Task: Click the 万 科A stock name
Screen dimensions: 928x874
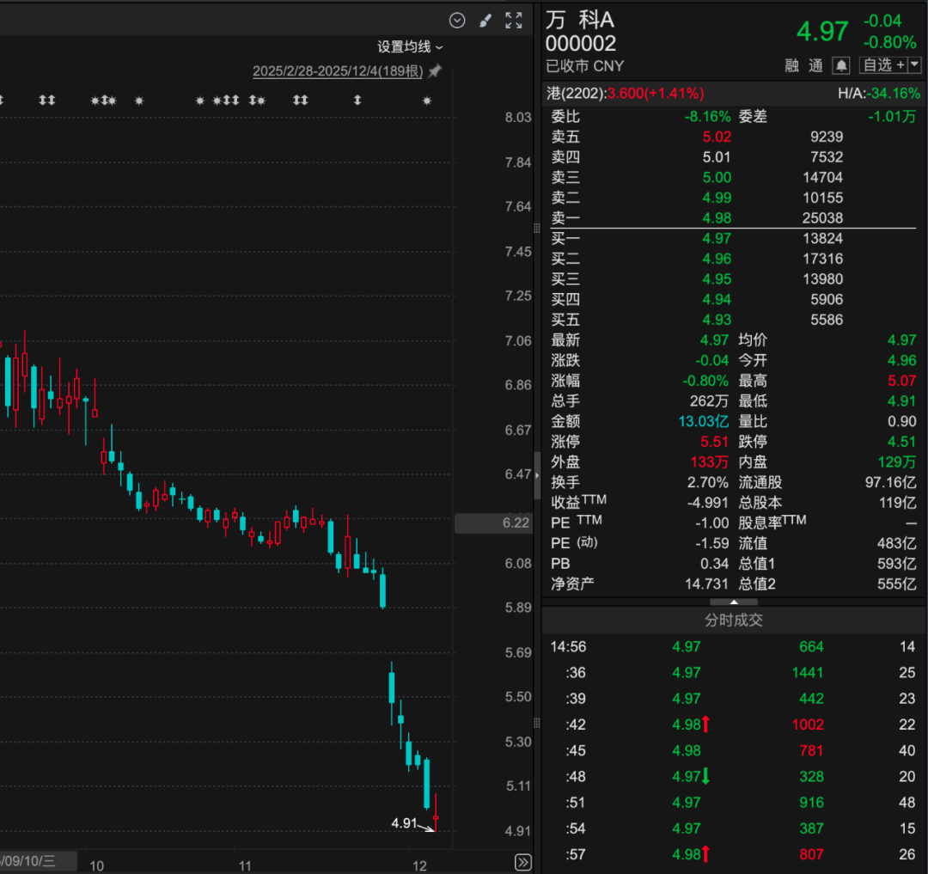Action: (580, 20)
